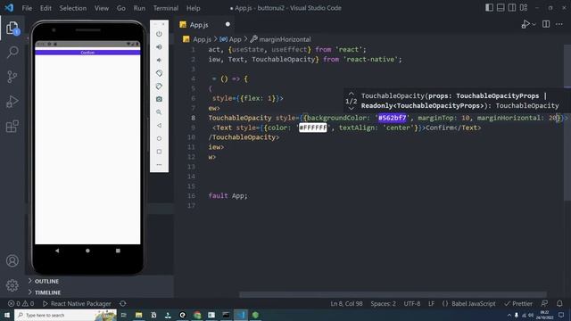Show hidden system tray icons chevron
Screen dimensions: 571x321
[x=509, y=315]
